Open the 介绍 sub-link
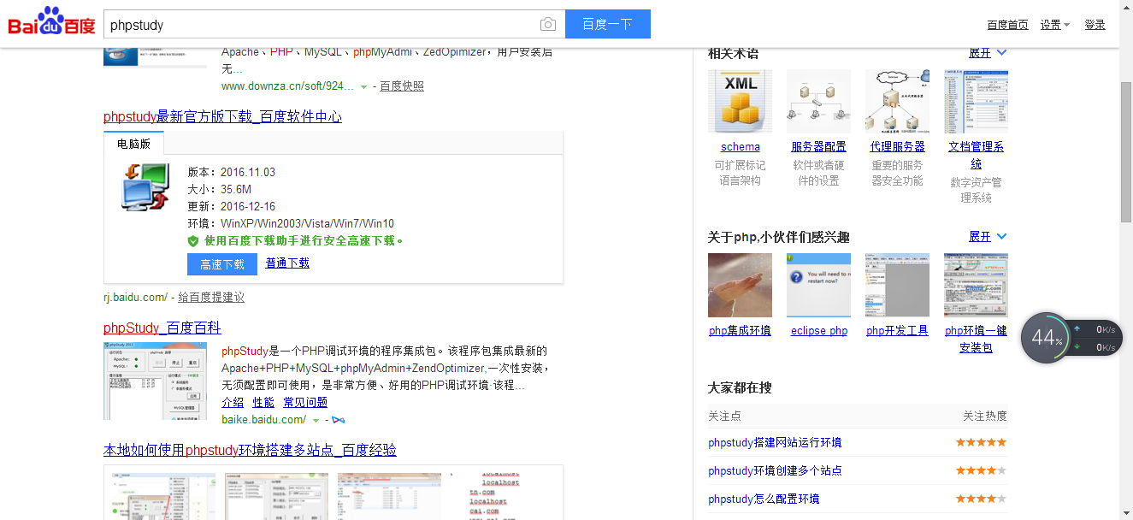Viewport: 1133px width, 520px height. coord(233,403)
